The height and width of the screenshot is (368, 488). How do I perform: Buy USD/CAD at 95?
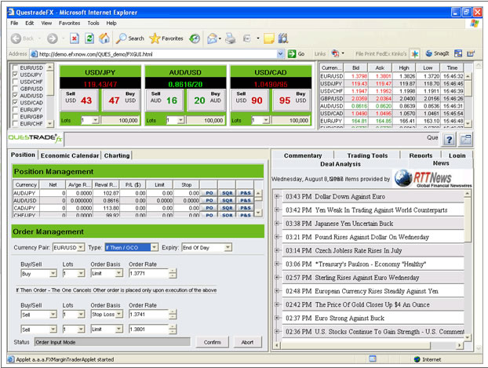292,100
